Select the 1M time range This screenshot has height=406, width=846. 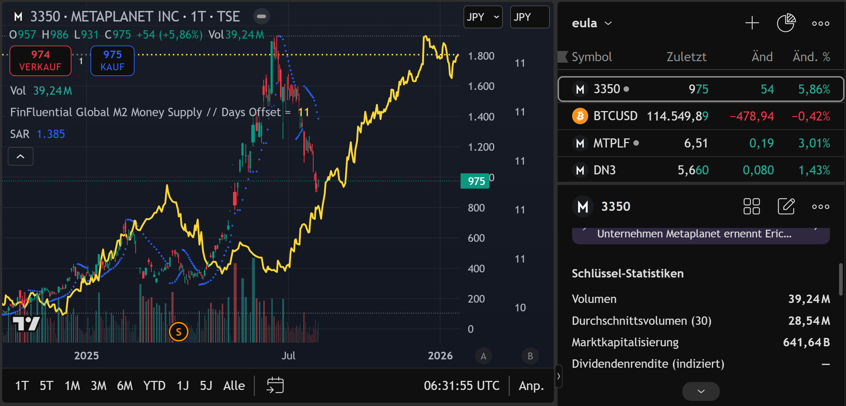tap(72, 386)
